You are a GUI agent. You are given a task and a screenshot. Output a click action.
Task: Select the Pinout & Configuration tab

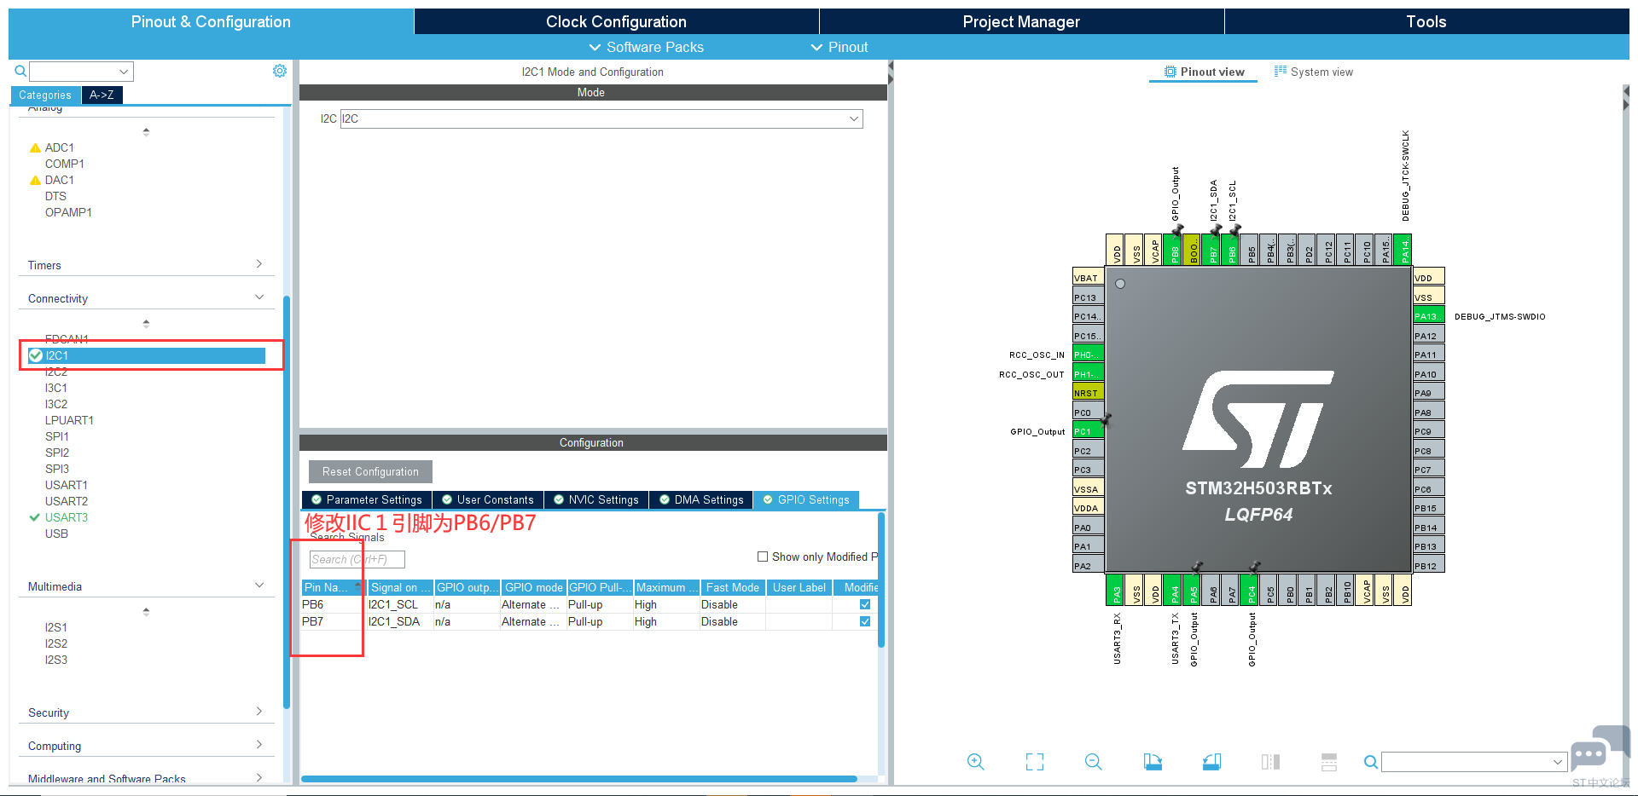tap(211, 21)
